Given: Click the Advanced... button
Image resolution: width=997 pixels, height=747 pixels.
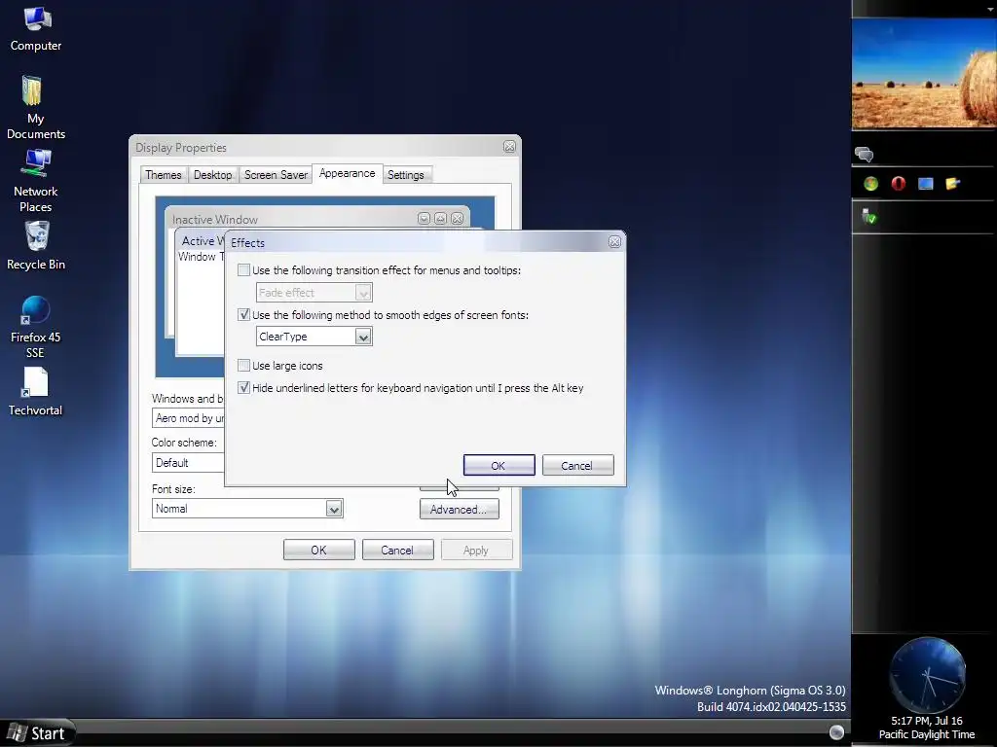Looking at the screenshot, I should coord(460,510).
